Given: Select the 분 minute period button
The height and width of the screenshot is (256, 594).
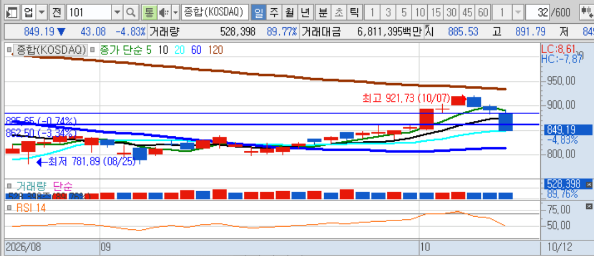Looking at the screenshot, I should (322, 13).
